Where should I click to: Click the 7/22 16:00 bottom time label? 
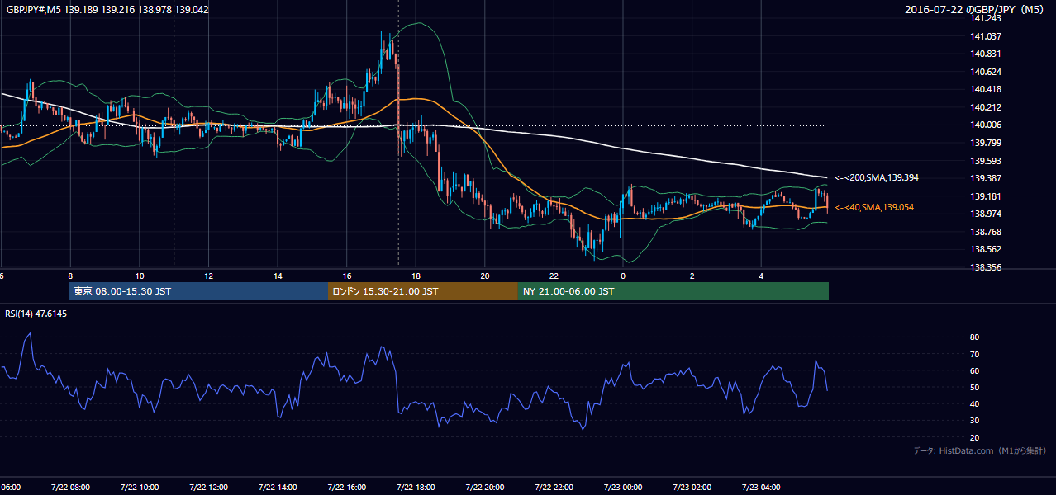346,488
